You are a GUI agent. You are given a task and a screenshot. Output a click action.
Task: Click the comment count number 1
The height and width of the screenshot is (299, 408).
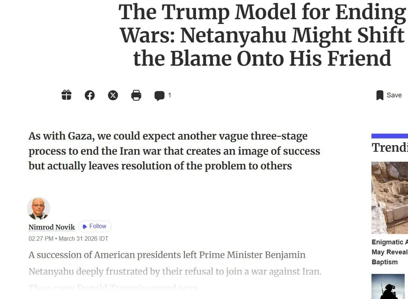[x=169, y=95]
